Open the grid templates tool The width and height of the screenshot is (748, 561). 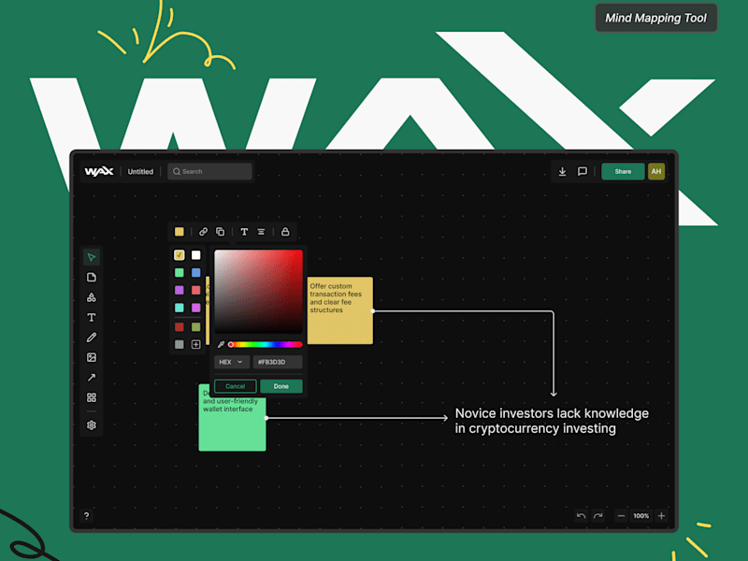coord(91,398)
